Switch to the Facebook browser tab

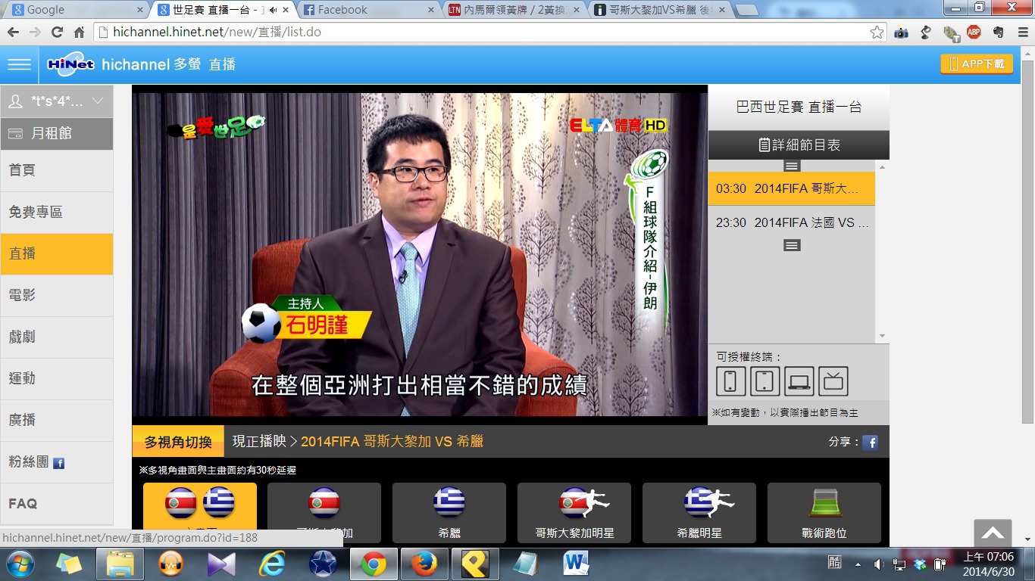click(x=368, y=10)
